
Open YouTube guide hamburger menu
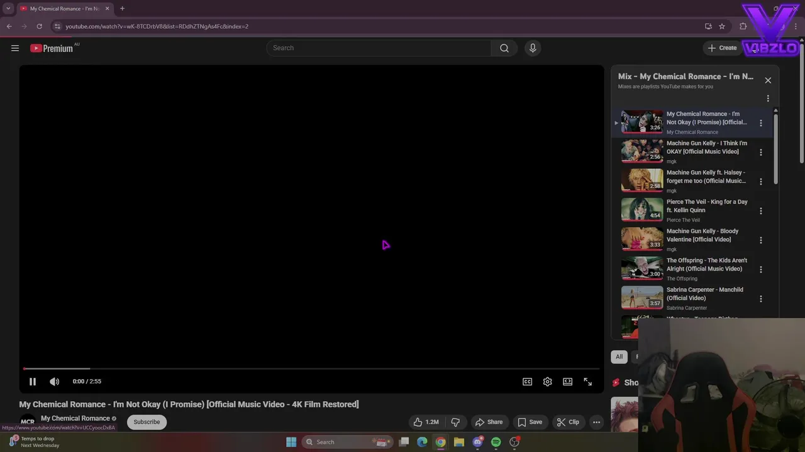coord(15,48)
